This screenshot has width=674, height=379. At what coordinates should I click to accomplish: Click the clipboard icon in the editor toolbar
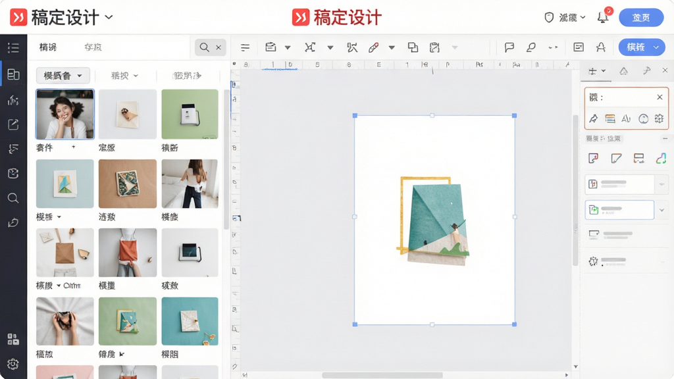271,47
